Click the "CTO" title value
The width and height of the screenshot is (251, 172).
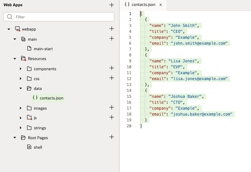pyautogui.click(x=176, y=102)
